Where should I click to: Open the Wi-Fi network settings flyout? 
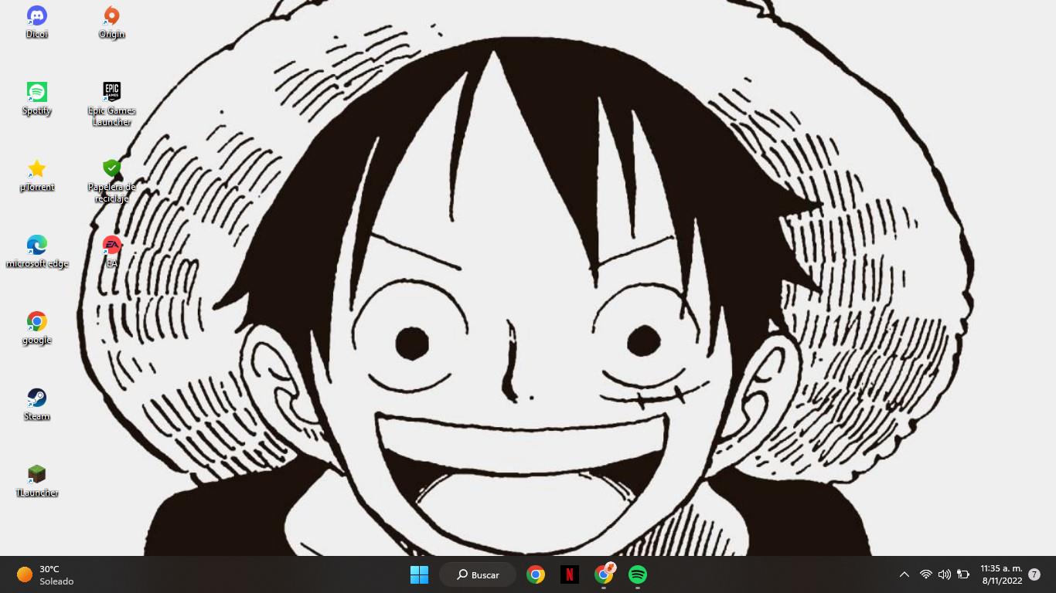pos(925,574)
